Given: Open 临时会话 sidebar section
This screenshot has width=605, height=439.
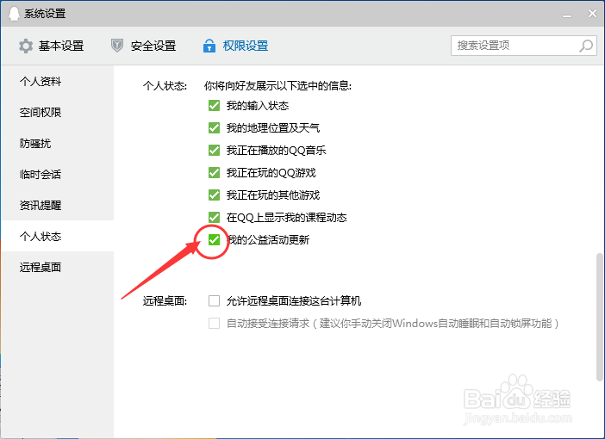Looking at the screenshot, I should pos(57,174).
